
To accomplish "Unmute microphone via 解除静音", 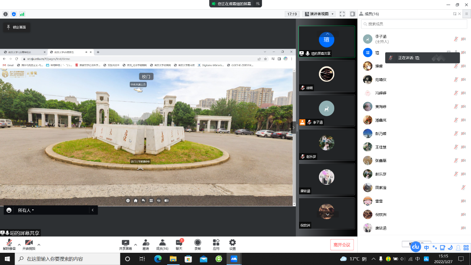I will pyautogui.click(x=9, y=244).
